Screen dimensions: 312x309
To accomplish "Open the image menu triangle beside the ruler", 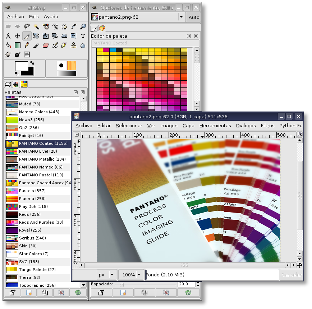I will [77, 134].
